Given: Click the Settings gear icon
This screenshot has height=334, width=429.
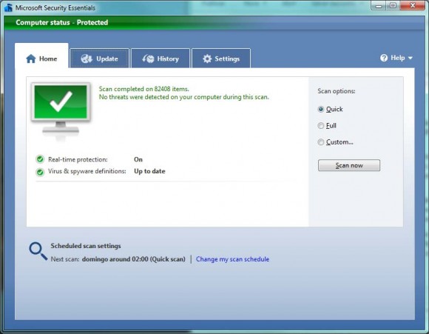Looking at the screenshot, I should (207, 59).
